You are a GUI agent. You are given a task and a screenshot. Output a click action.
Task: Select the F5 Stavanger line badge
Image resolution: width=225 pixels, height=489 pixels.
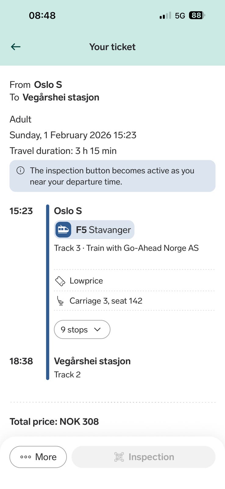click(94, 230)
